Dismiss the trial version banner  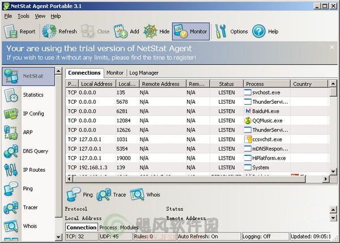click(x=331, y=47)
